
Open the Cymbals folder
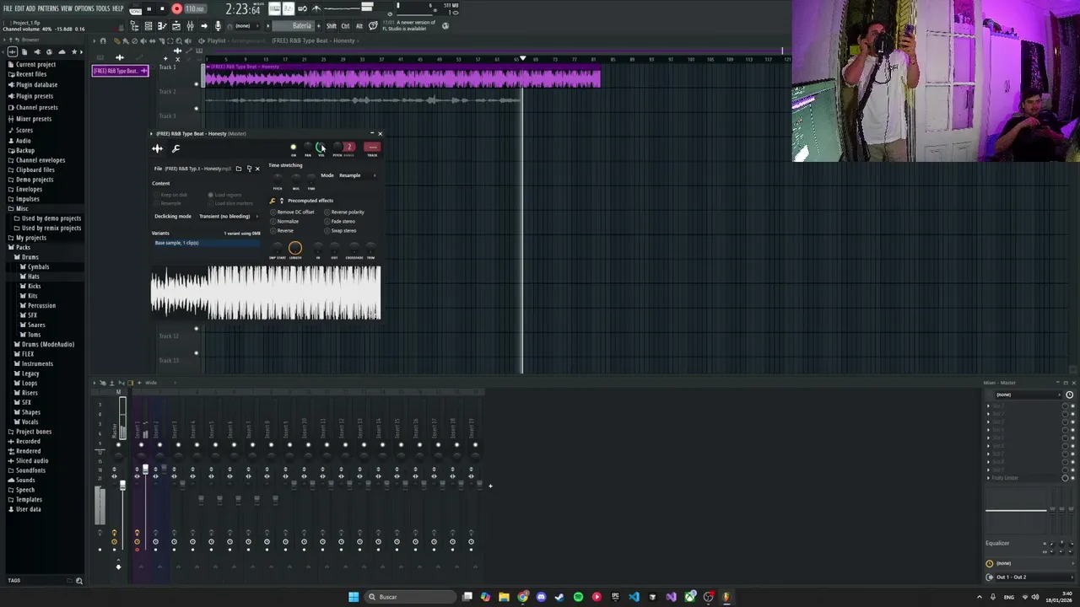click(38, 266)
